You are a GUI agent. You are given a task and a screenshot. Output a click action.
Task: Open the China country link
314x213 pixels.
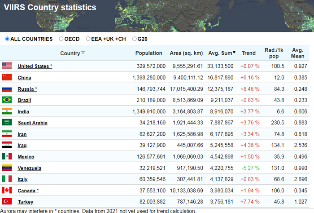24,78
